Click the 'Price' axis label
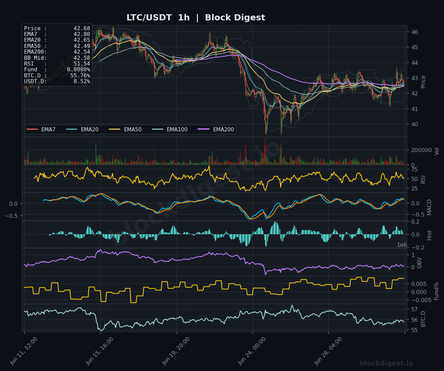The width and height of the screenshot is (444, 371). point(423,81)
